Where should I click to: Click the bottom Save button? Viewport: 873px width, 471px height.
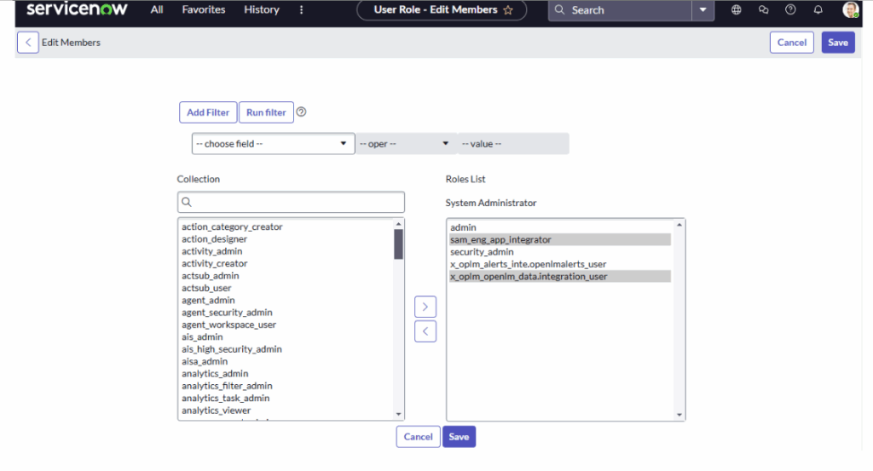pyautogui.click(x=459, y=437)
